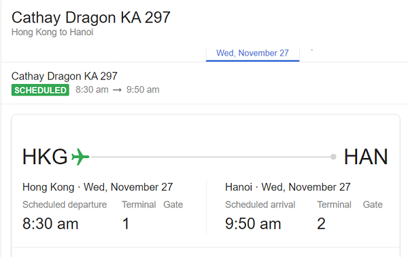Click the flight progress line

[211, 157]
